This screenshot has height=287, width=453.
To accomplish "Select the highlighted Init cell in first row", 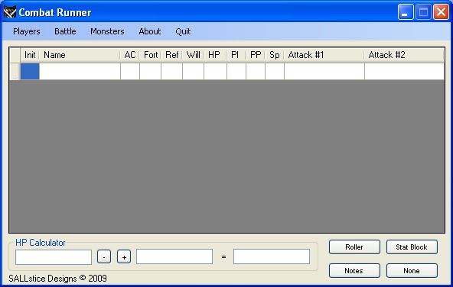I will pos(30,71).
